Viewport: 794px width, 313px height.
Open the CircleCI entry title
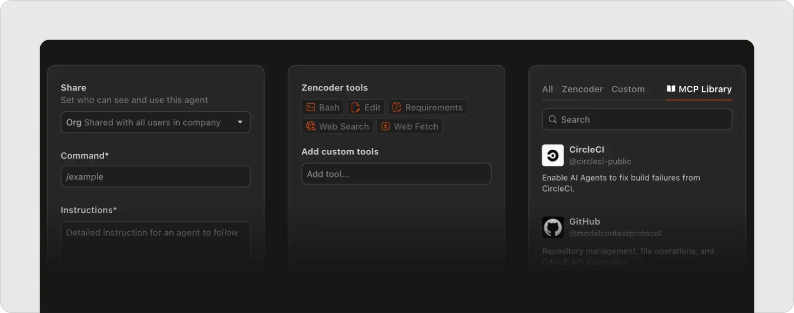(x=587, y=149)
